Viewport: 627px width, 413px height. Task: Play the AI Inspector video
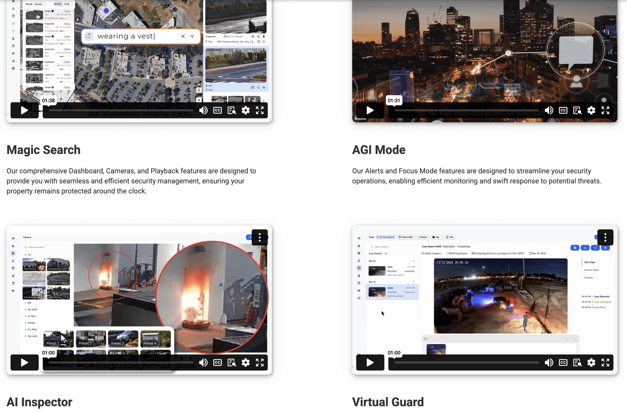pos(24,363)
